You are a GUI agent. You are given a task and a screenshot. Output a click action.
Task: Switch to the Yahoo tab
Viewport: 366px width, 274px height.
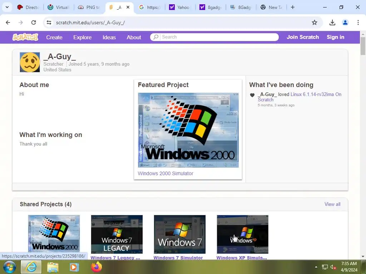click(180, 7)
